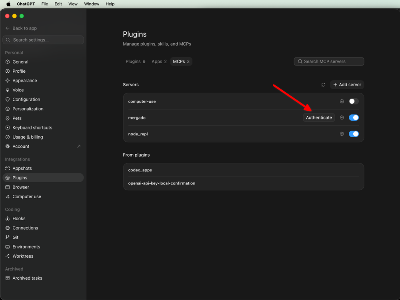Focus the Search MCP servers field
The height and width of the screenshot is (300, 400).
(329, 62)
